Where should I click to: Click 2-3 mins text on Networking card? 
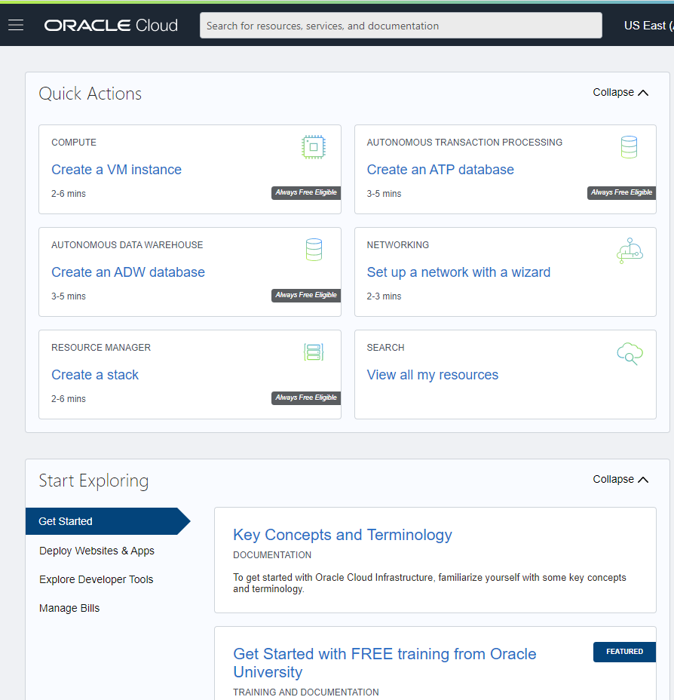(x=384, y=296)
